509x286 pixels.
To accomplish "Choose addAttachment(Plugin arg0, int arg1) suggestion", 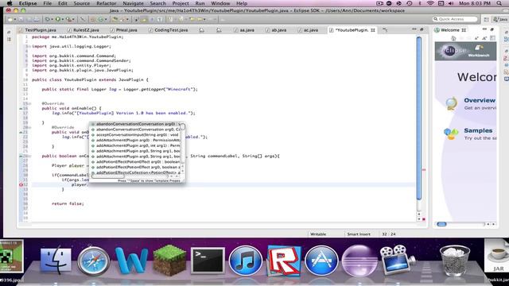I will pyautogui.click(x=135, y=145).
